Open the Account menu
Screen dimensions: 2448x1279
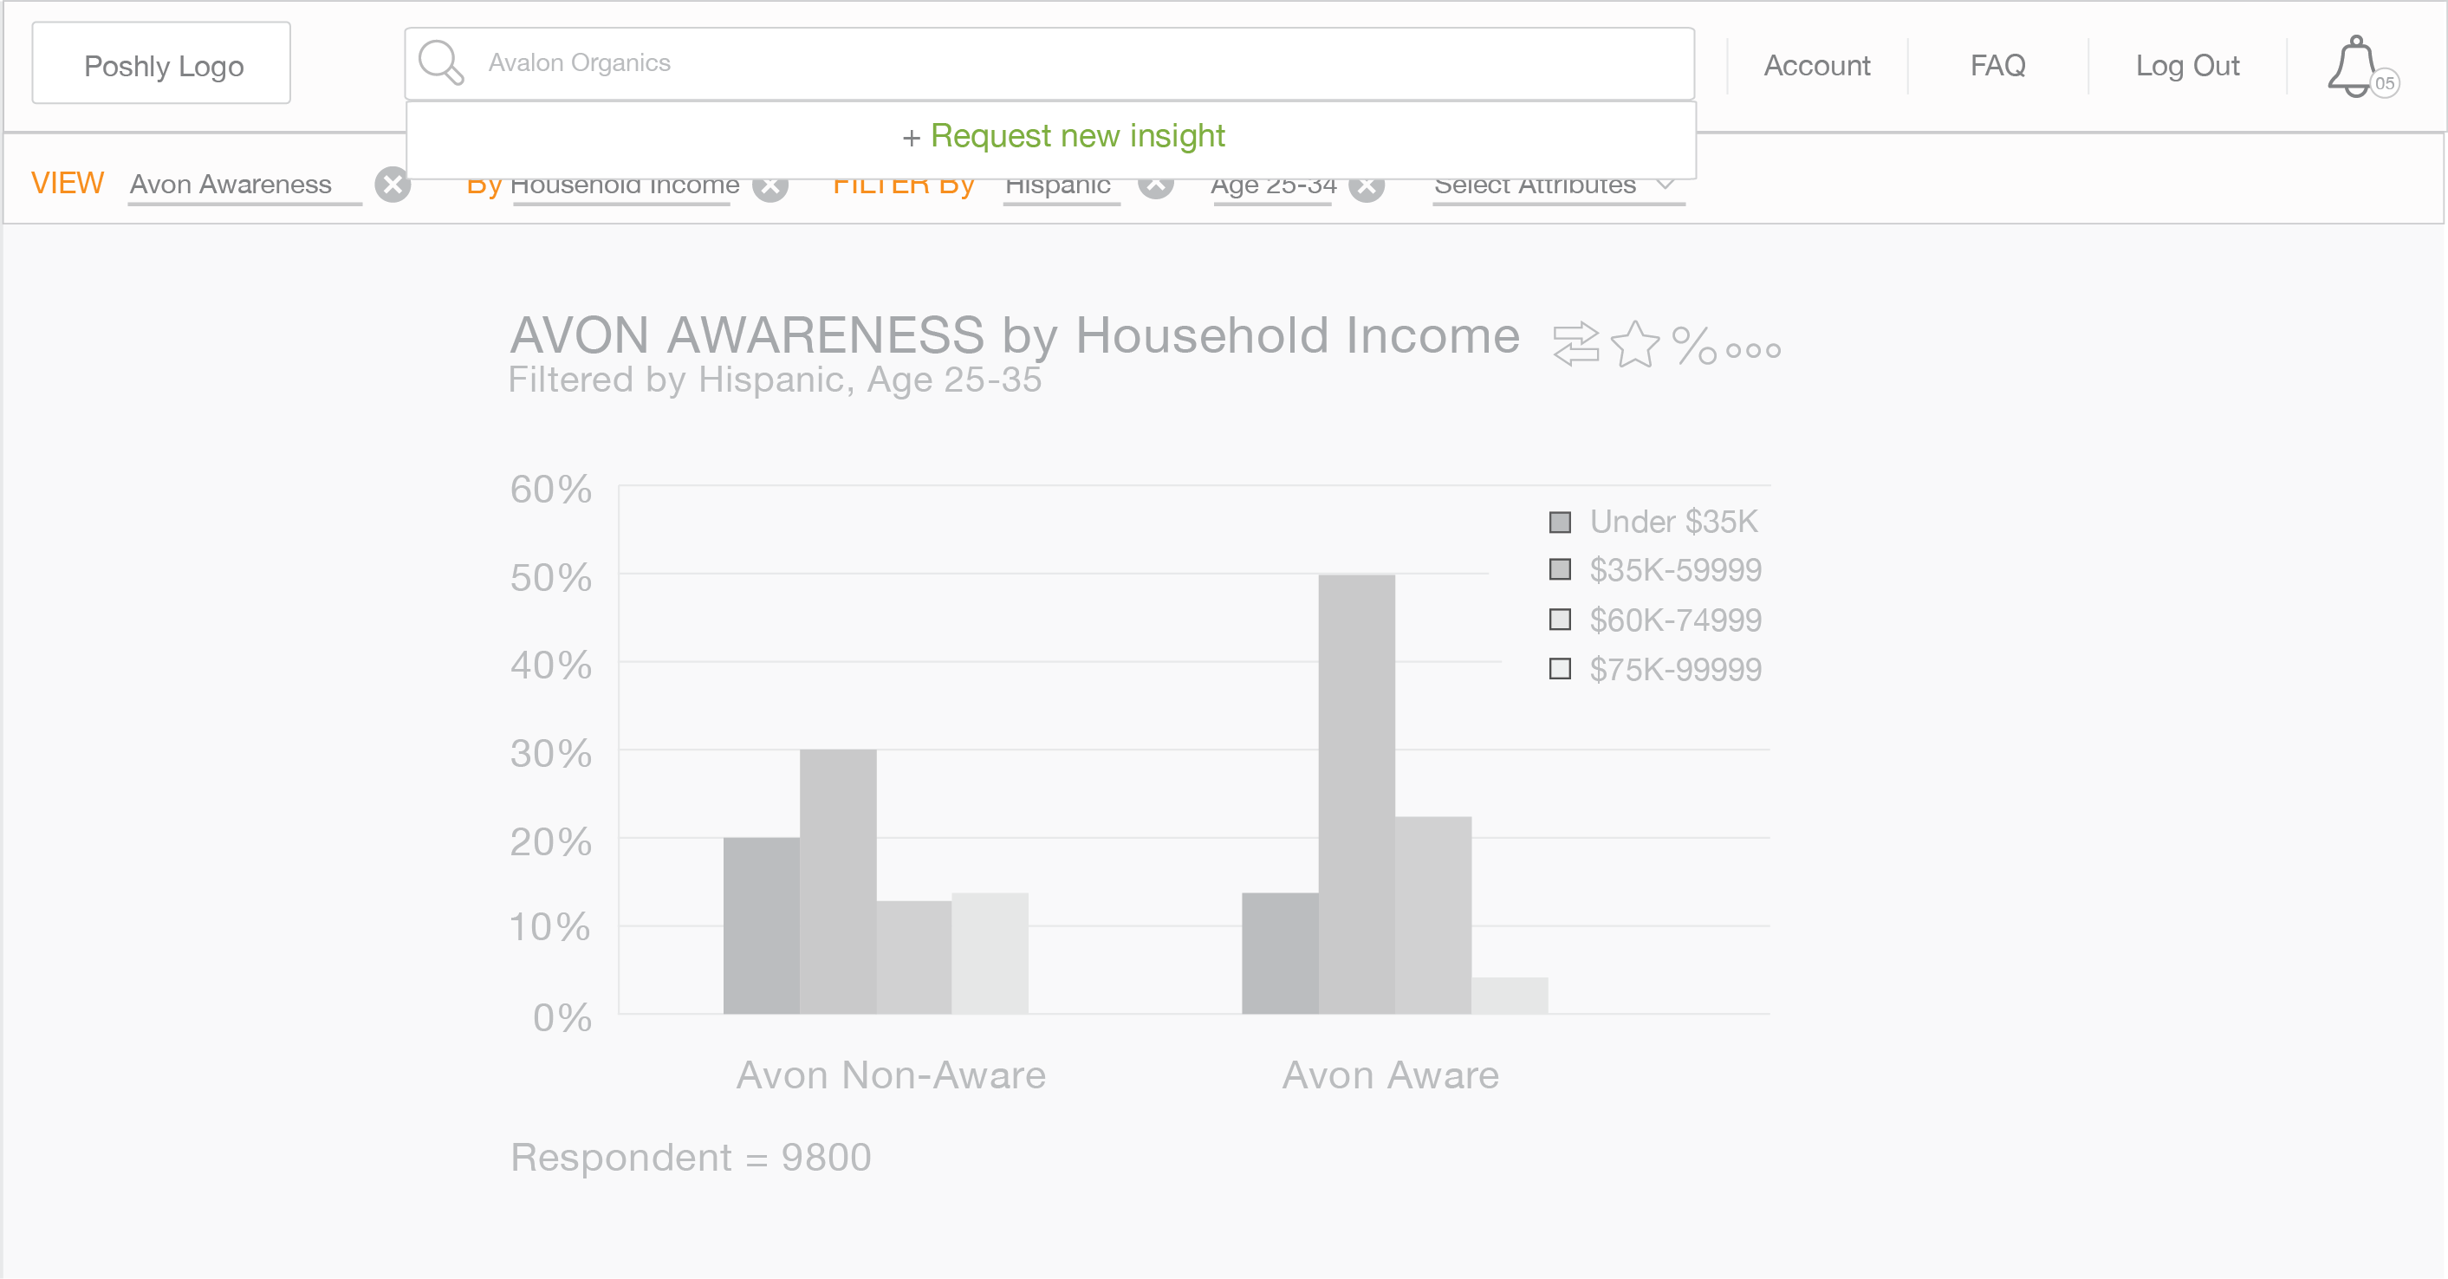point(1816,66)
